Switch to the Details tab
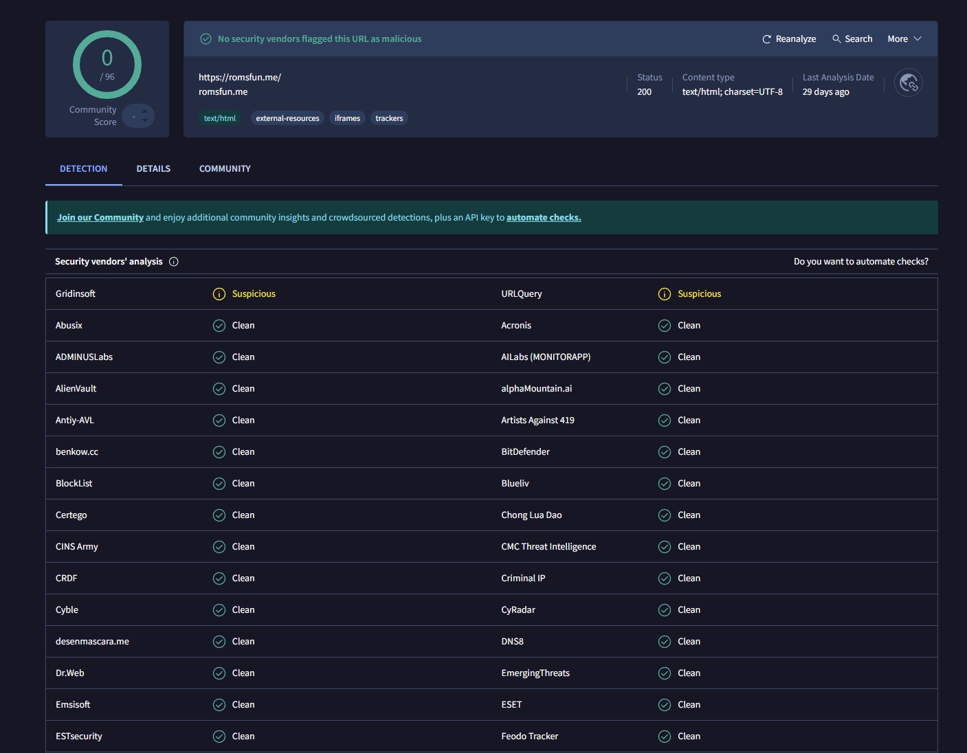Viewport: 967px width, 753px height. [153, 169]
